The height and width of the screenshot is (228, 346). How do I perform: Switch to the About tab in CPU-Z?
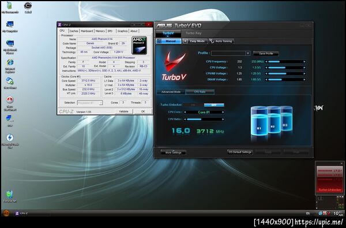point(134,31)
